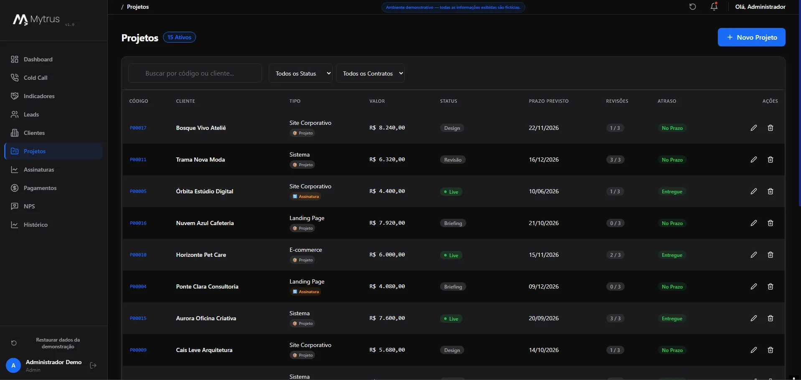Image resolution: width=801 pixels, height=380 pixels.
Task: Delete the Horizonte Pet Care project
Action: [770, 255]
